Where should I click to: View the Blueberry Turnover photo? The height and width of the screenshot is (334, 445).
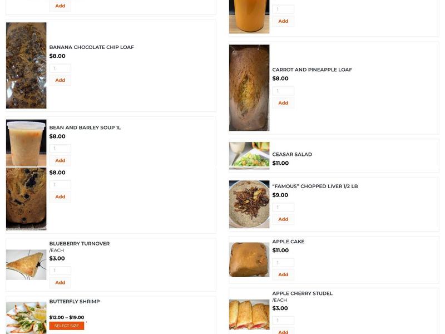click(25, 264)
